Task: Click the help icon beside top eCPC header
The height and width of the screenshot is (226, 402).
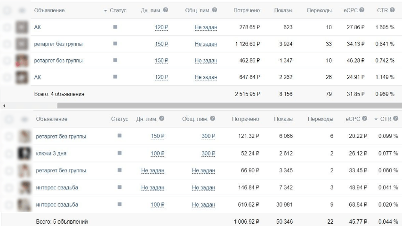Action: pyautogui.click(x=362, y=10)
